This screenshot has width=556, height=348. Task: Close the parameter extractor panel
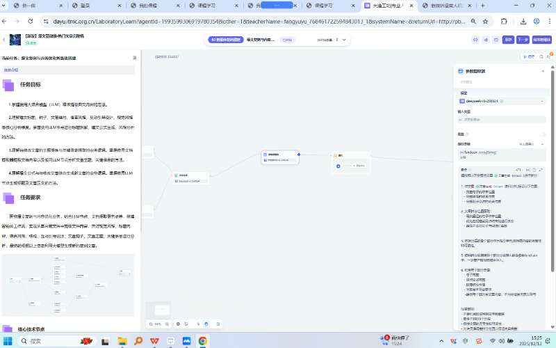click(x=543, y=71)
